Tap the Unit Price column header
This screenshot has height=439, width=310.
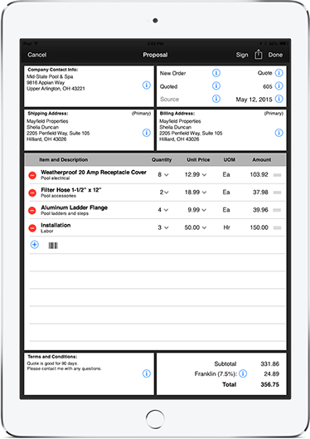(198, 159)
